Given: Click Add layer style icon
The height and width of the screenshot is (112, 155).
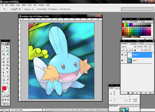Looking at the screenshot, I should [128, 93].
